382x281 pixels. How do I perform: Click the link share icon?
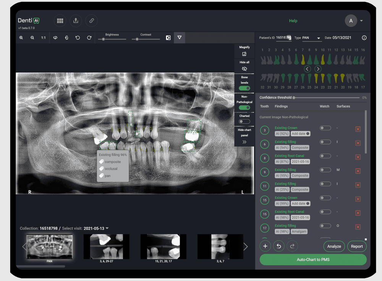tap(92, 21)
